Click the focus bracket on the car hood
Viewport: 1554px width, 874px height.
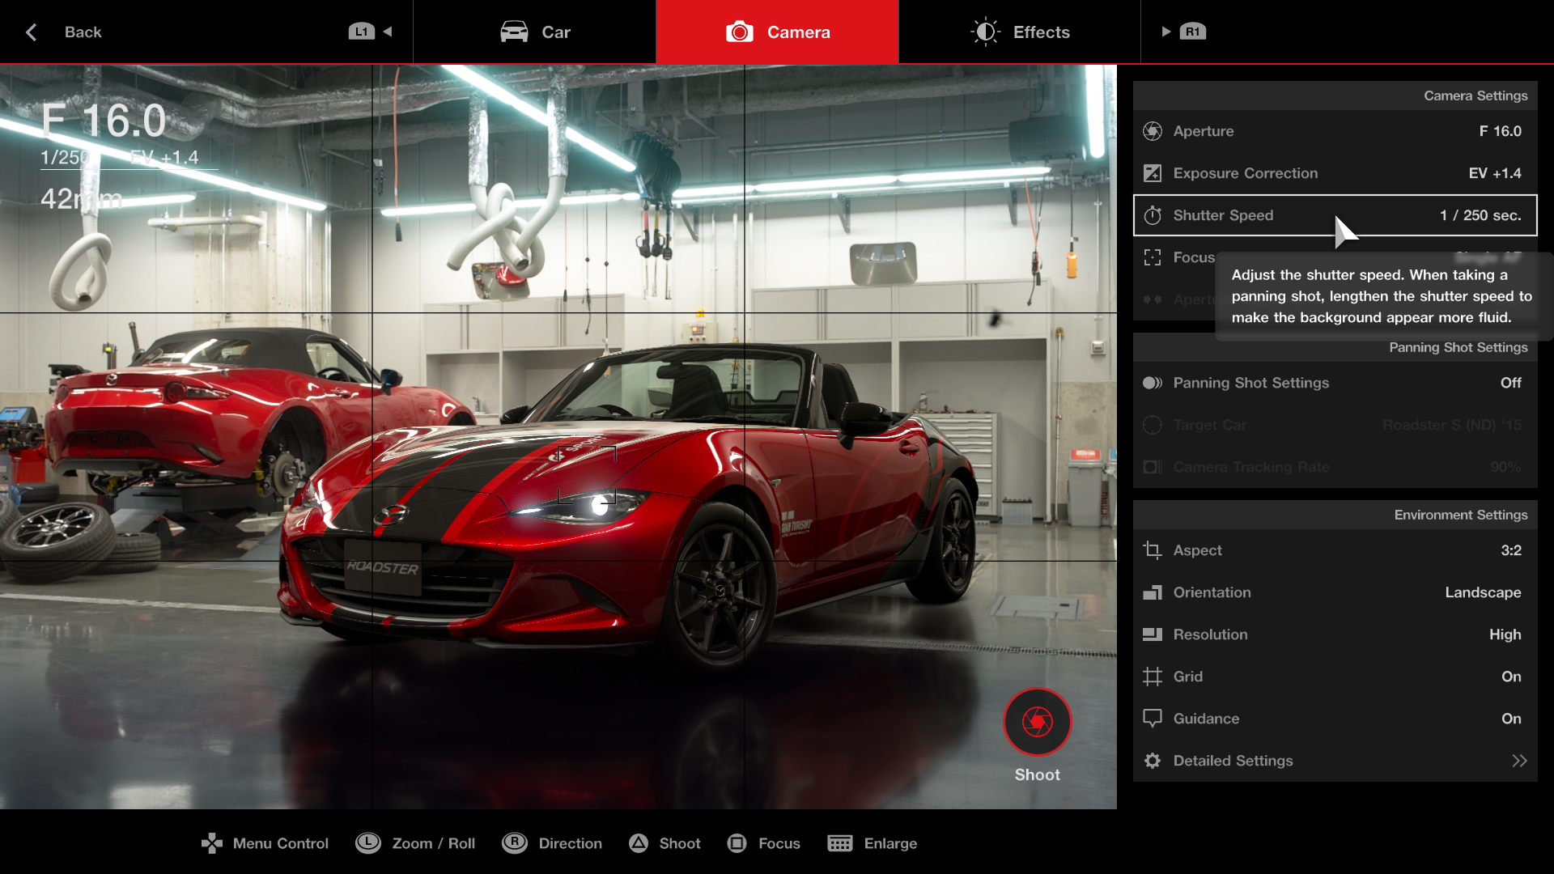587,474
